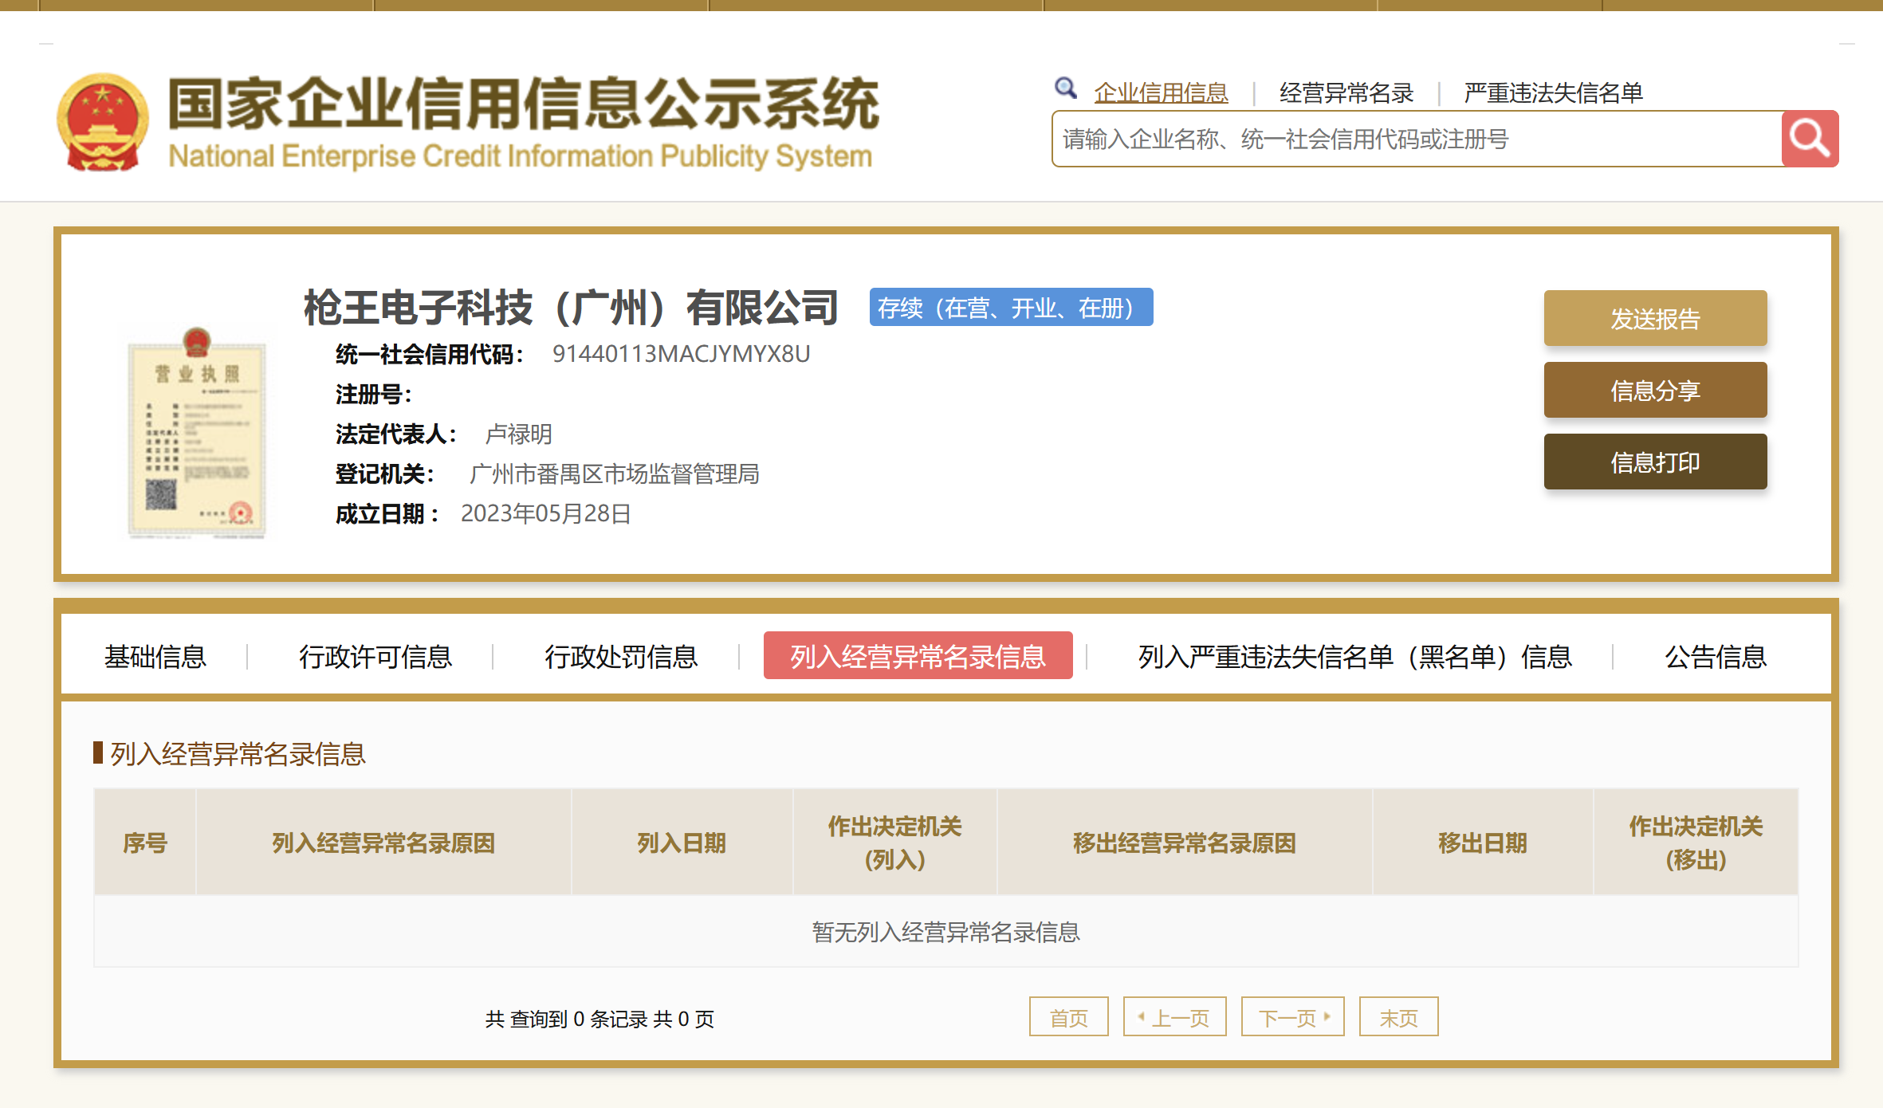Viewport: 1883px width, 1108px height.
Task: Select 经营异常名录 search category
Action: [1346, 93]
